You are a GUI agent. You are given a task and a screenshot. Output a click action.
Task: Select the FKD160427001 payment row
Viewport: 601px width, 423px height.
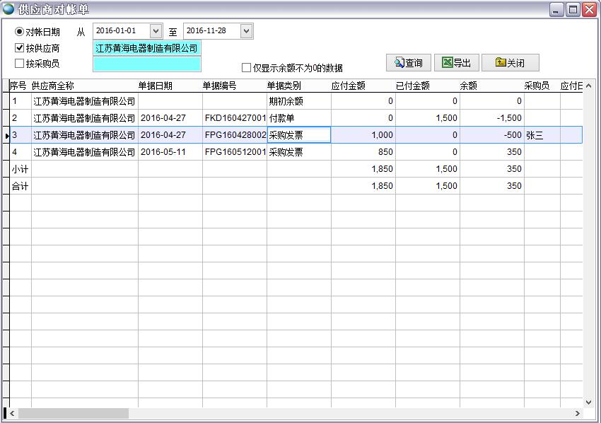[235, 118]
